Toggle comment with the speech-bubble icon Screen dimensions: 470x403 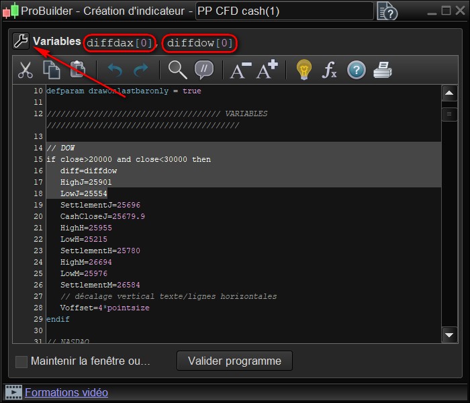coord(204,70)
